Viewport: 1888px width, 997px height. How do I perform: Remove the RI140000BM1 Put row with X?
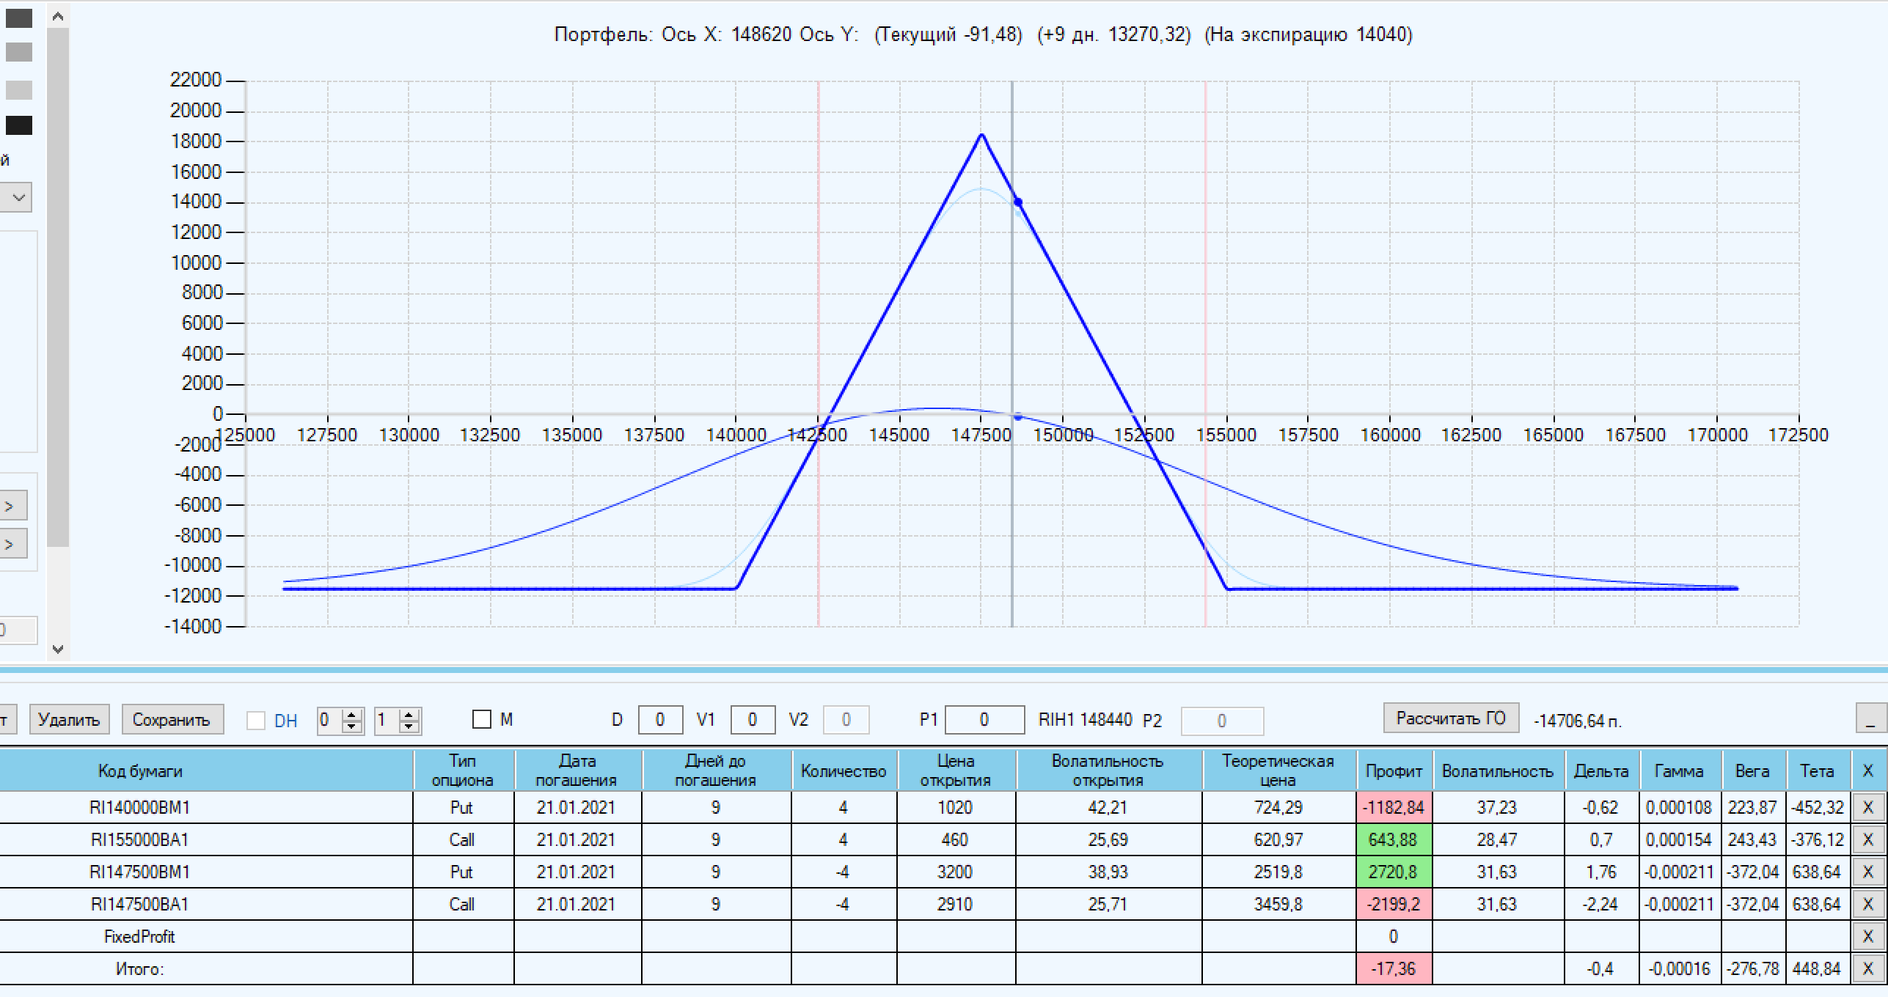[x=1867, y=808]
